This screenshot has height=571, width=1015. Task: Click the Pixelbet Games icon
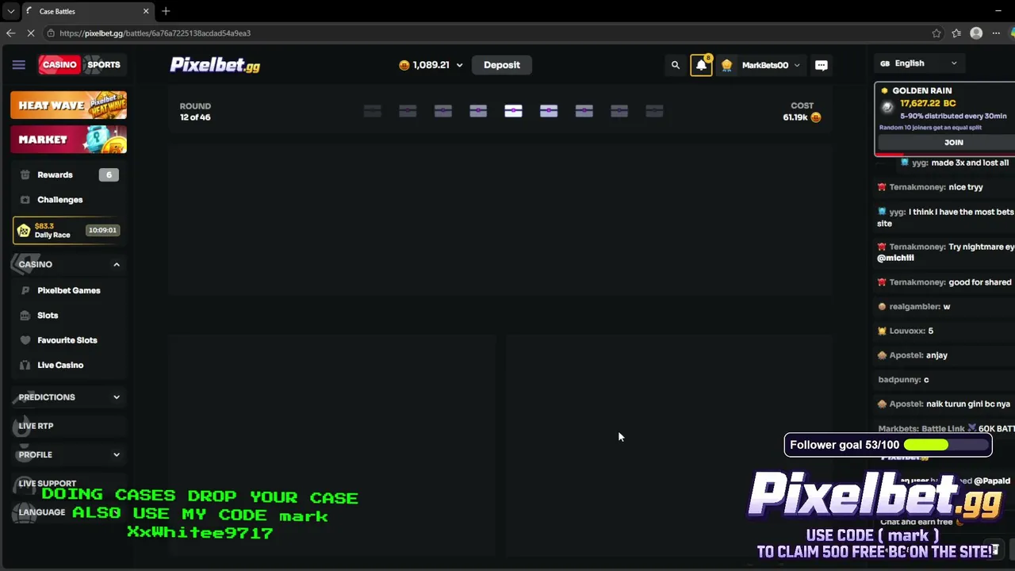pyautogui.click(x=25, y=290)
